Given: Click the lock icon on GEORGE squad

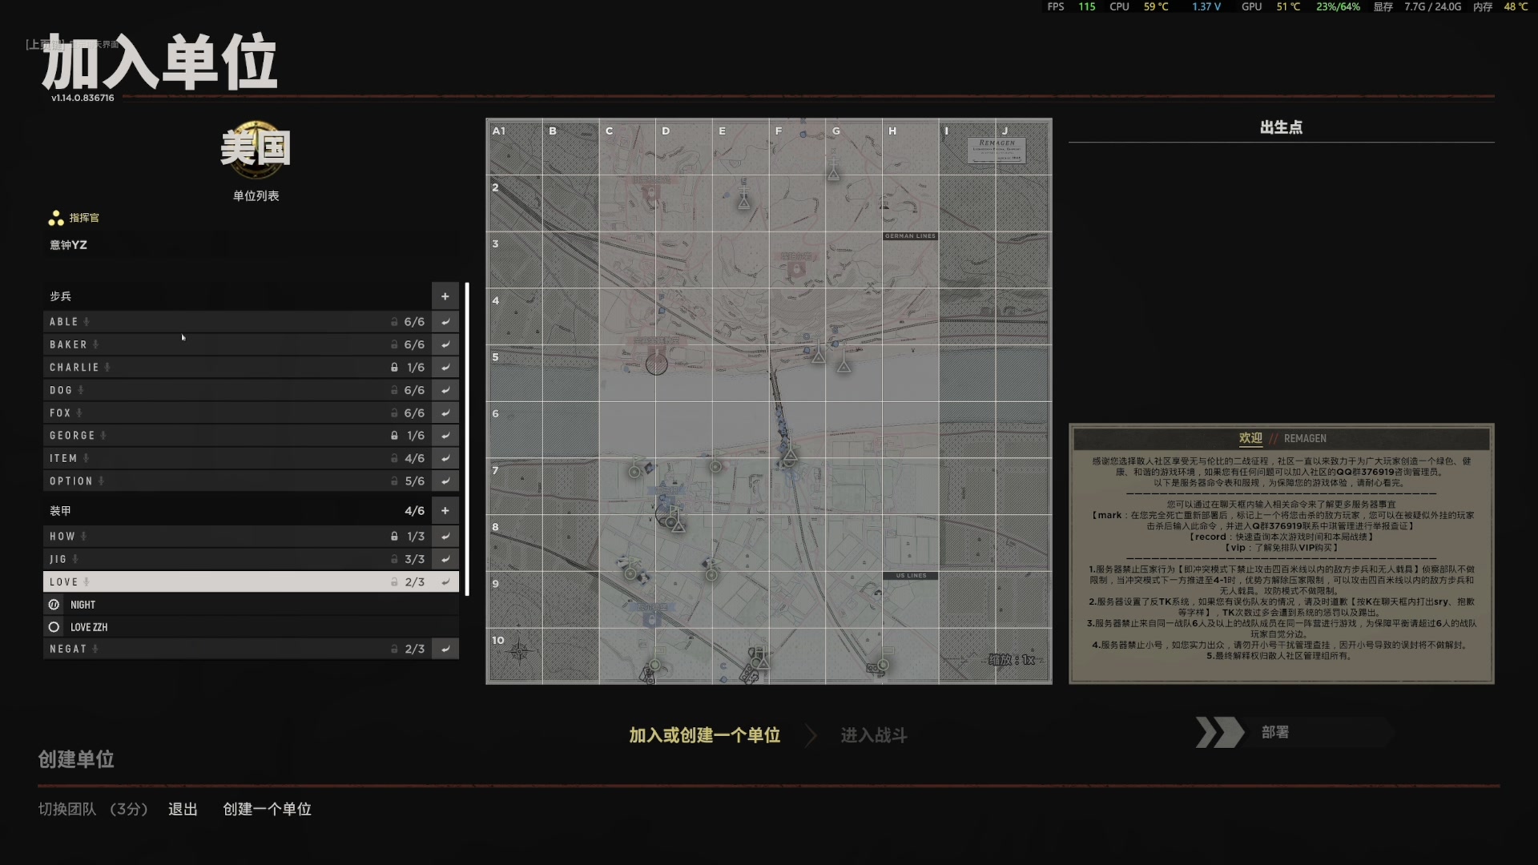Looking at the screenshot, I should coord(394,435).
